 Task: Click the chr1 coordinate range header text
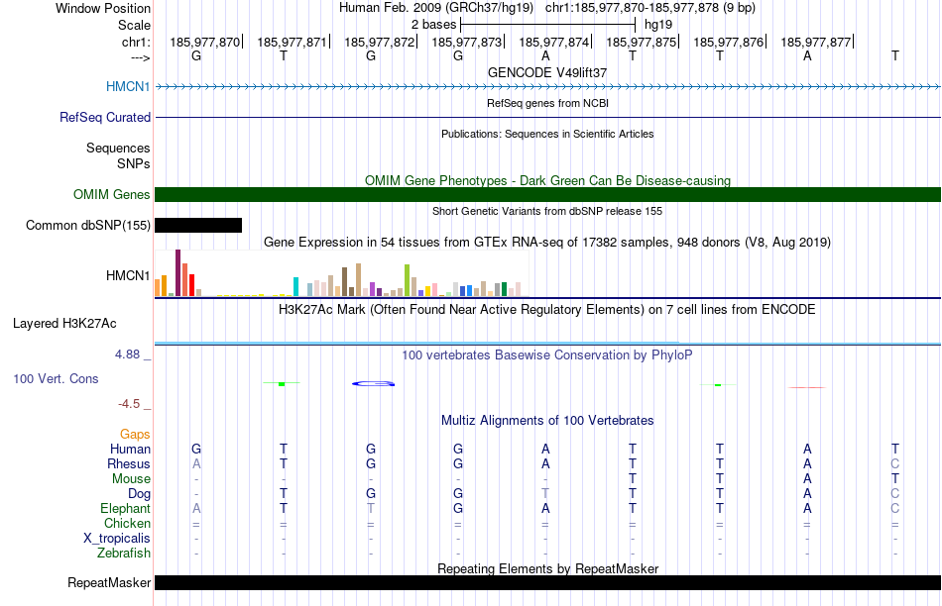650,8
